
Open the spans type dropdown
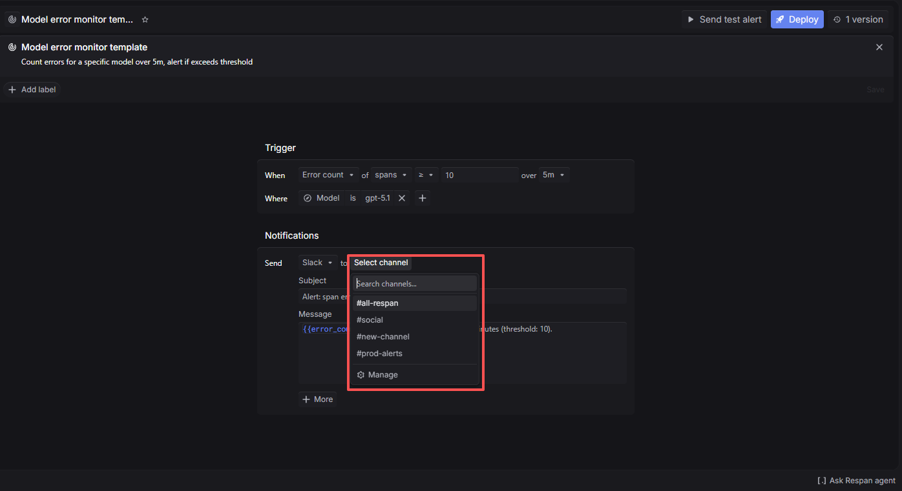click(390, 174)
